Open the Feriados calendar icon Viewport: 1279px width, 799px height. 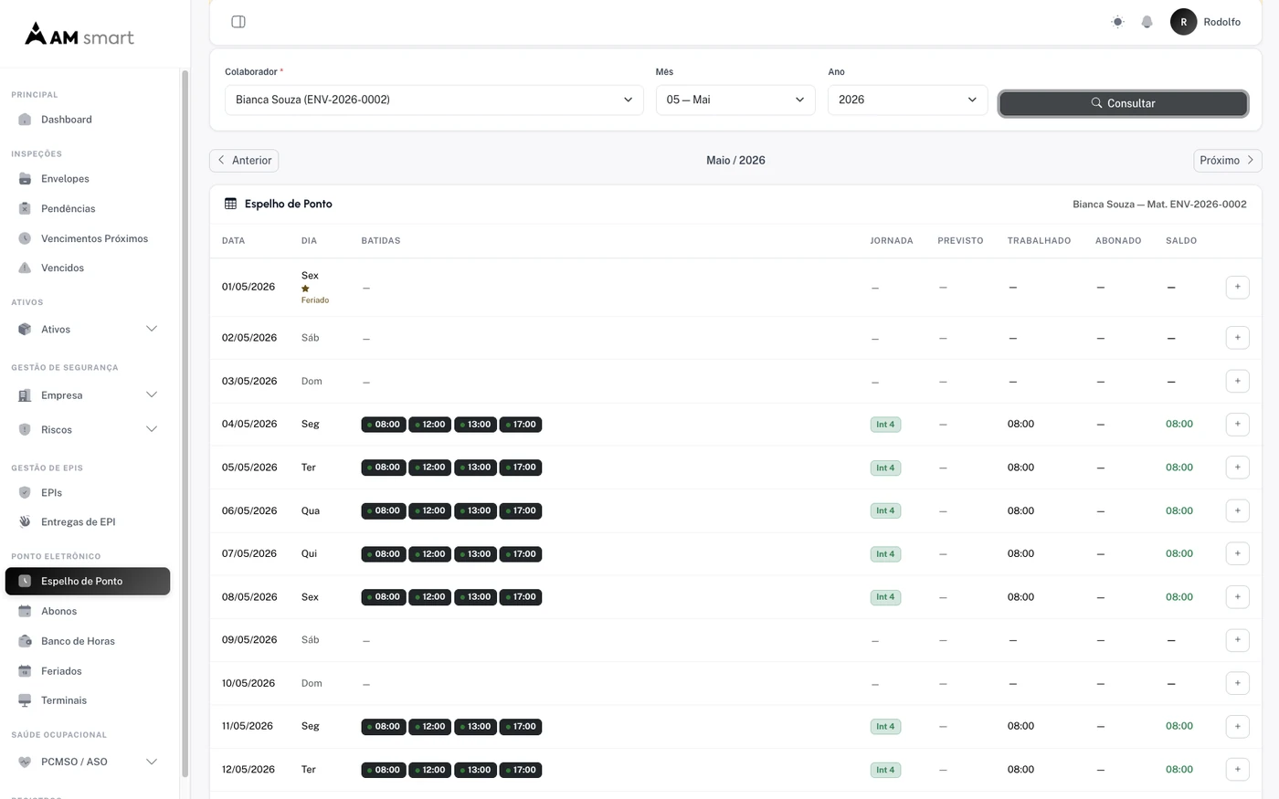[25, 671]
